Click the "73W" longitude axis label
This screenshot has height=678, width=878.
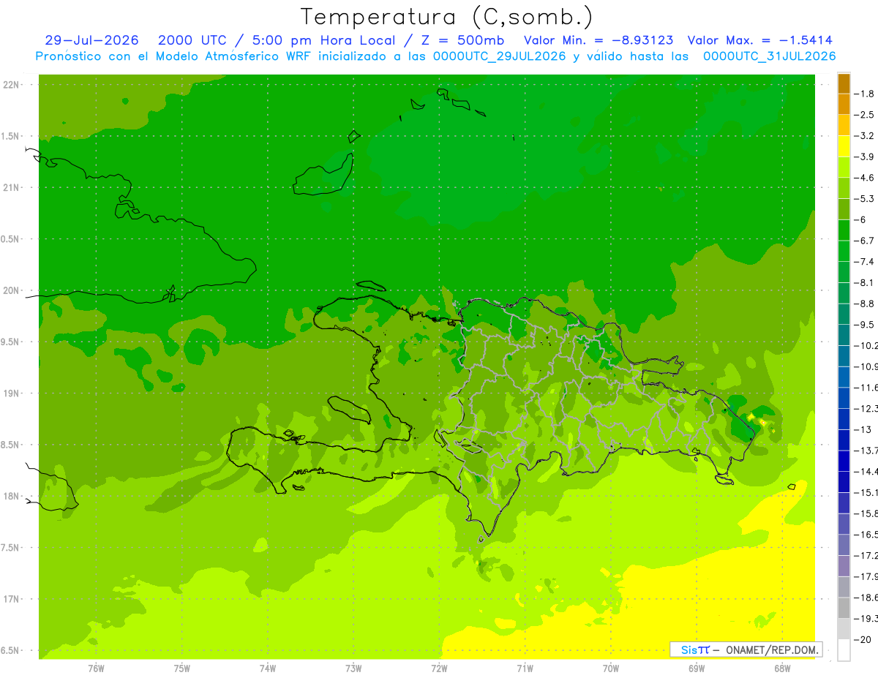click(x=353, y=668)
